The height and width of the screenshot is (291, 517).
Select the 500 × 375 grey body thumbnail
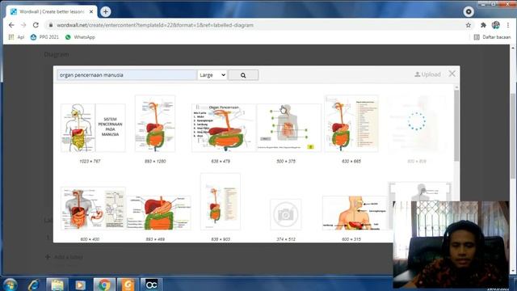click(289, 128)
